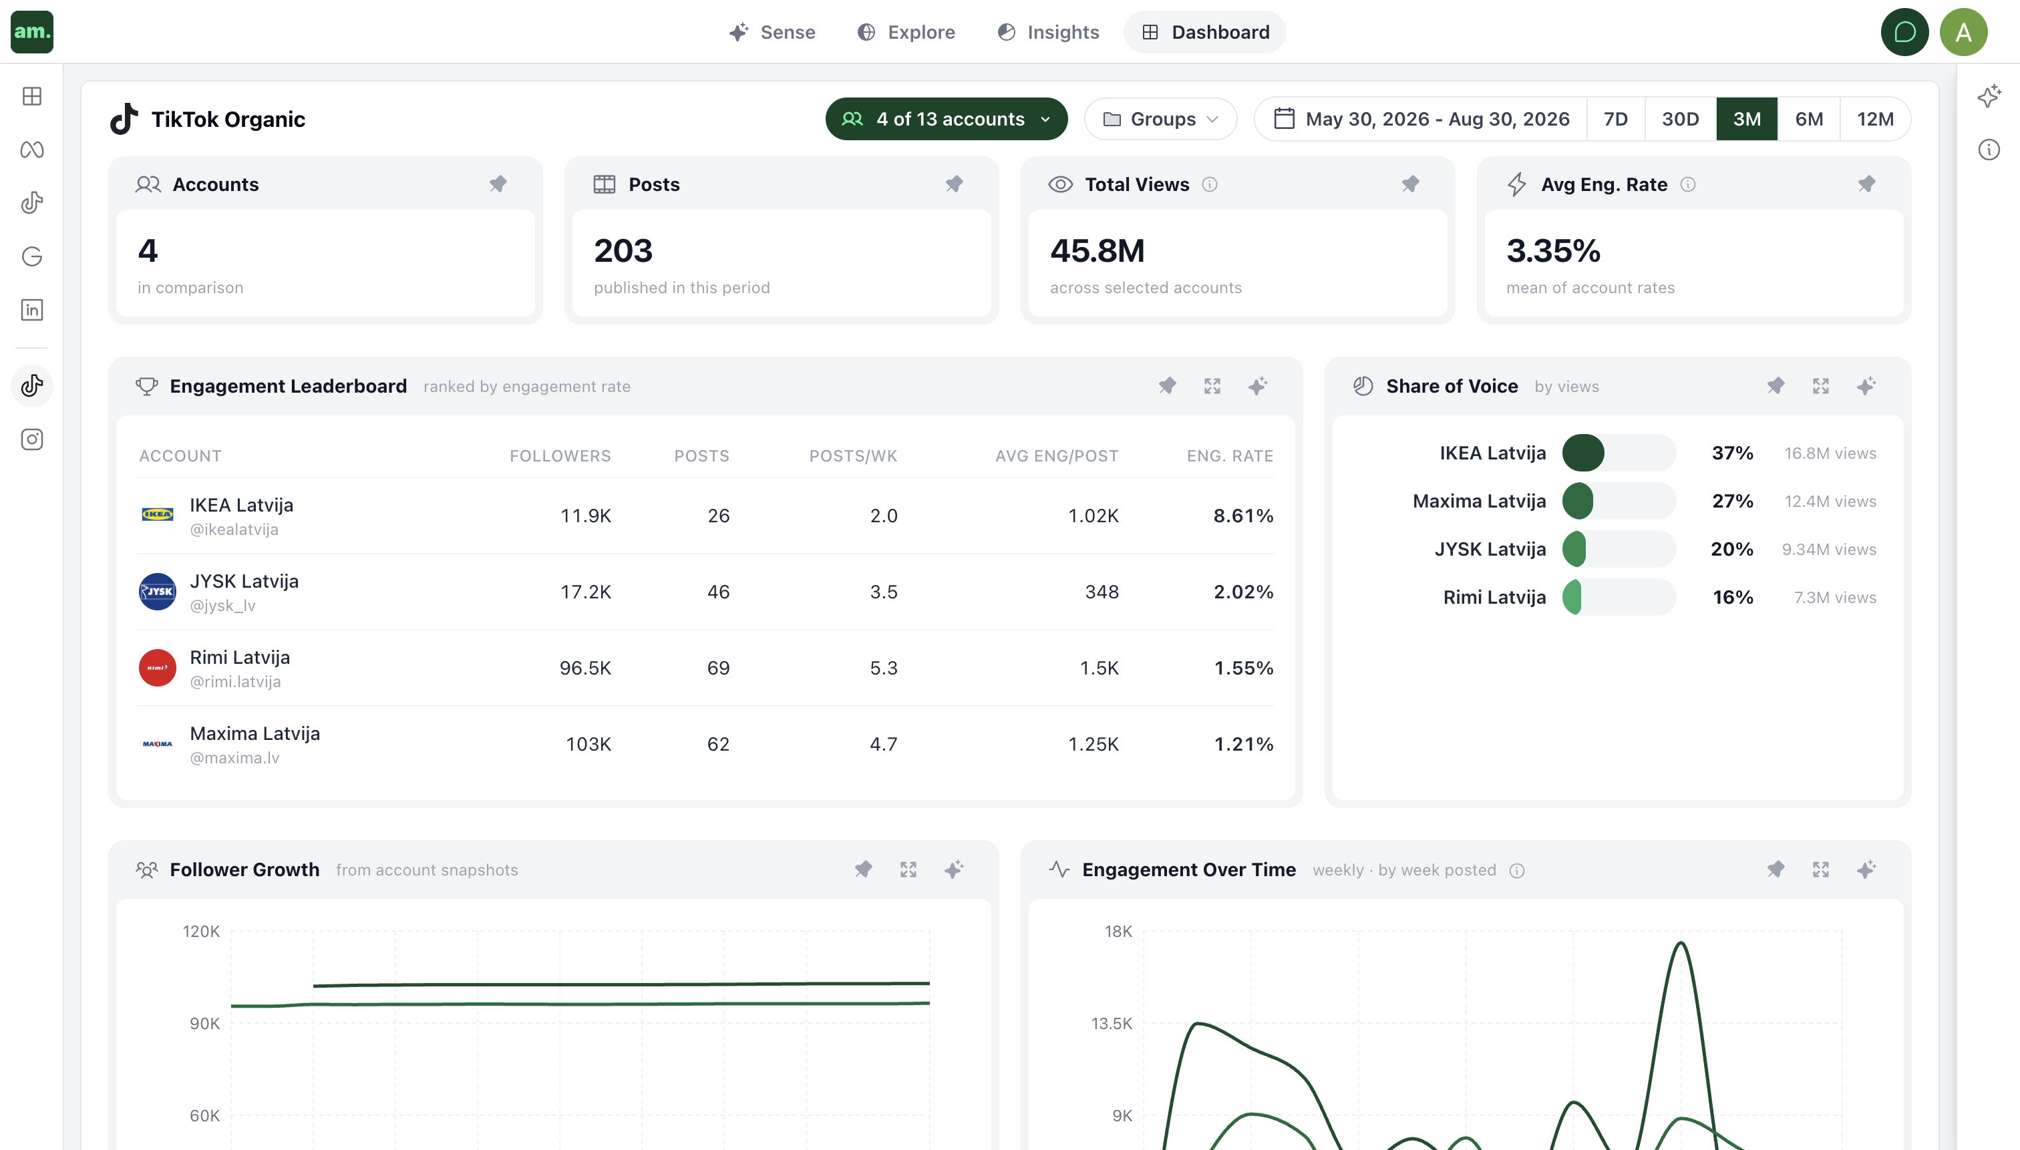Pin the Avg Eng. Rate card

click(x=1866, y=184)
